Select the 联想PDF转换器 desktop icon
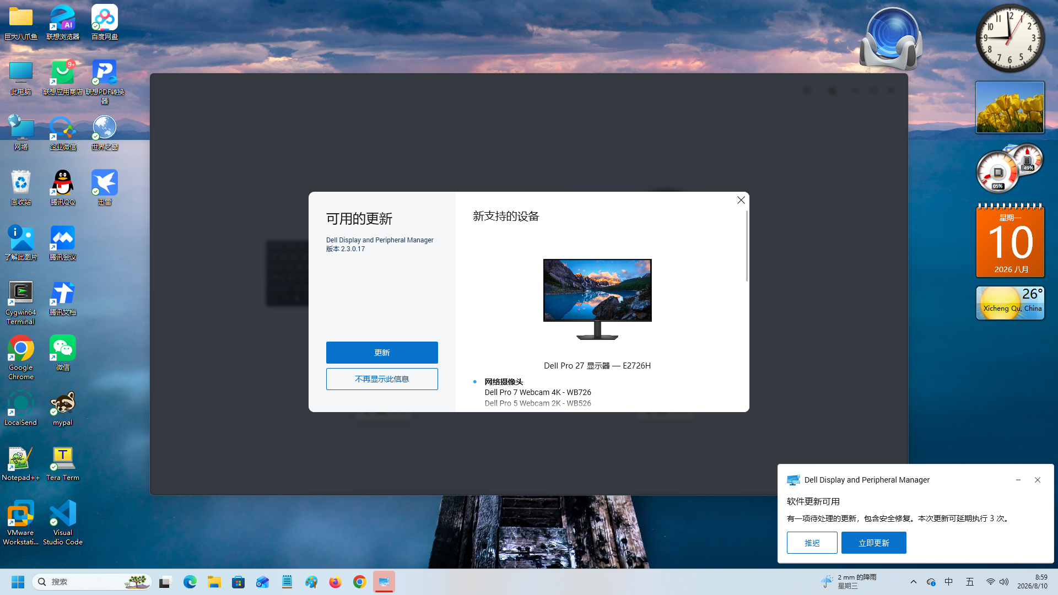The height and width of the screenshot is (595, 1058). [x=105, y=82]
